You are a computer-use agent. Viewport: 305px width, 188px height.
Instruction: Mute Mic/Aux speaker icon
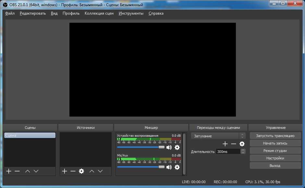point(169,167)
